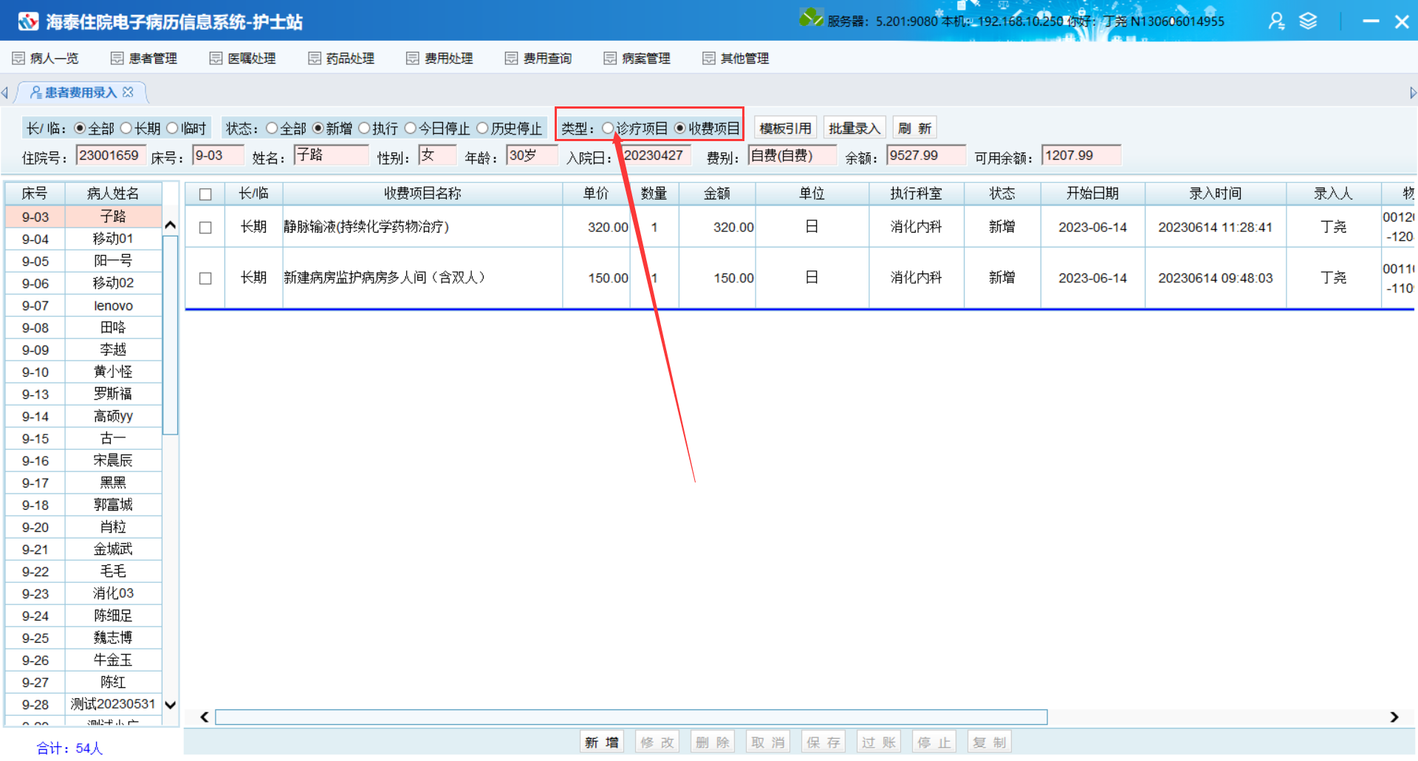This screenshot has width=1418, height=761.
Task: Close the 患者费用录入 tab
Action: tap(129, 92)
